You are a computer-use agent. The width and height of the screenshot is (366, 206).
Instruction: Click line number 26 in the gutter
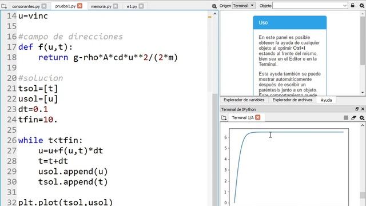coord(11,140)
